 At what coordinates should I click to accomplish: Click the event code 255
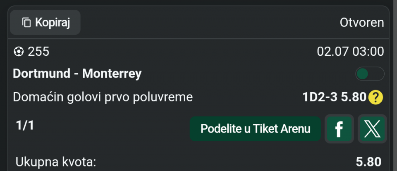tap(38, 52)
